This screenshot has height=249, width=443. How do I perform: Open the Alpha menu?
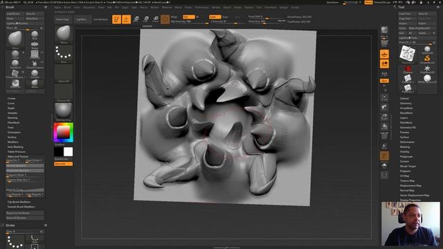57,8
